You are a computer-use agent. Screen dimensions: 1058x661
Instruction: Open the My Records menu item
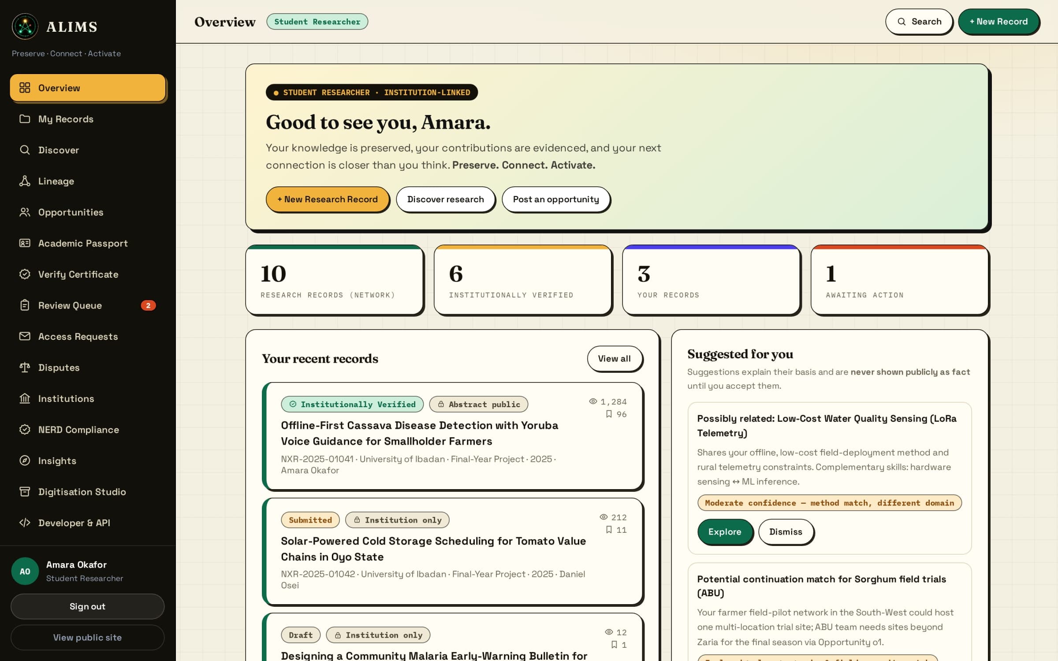tap(88, 119)
